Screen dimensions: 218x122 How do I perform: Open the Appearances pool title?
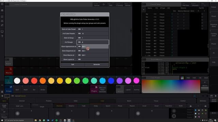[9, 62]
